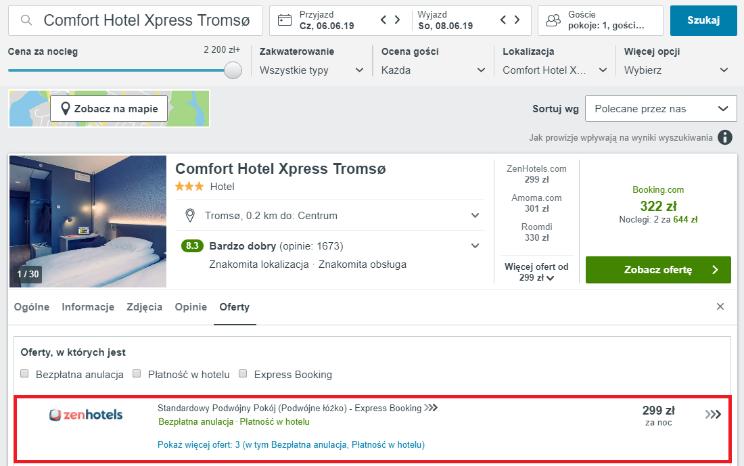Click Pokaż więcej ofert link
This screenshot has width=744, height=466.
click(x=291, y=444)
